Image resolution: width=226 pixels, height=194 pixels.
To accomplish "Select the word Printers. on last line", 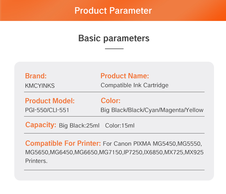I will 36,161.
